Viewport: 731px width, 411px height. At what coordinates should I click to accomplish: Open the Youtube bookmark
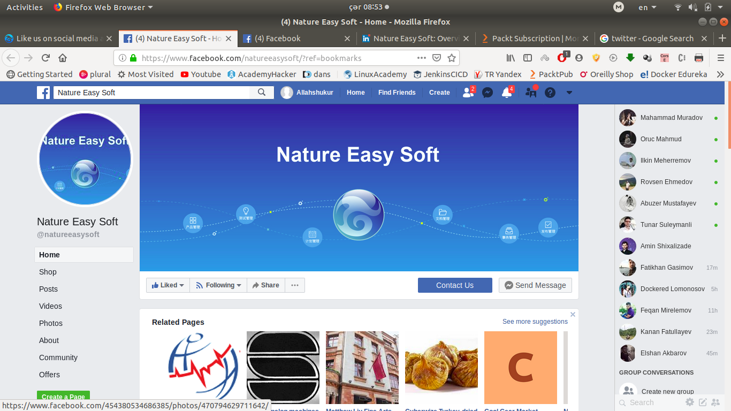pos(201,74)
